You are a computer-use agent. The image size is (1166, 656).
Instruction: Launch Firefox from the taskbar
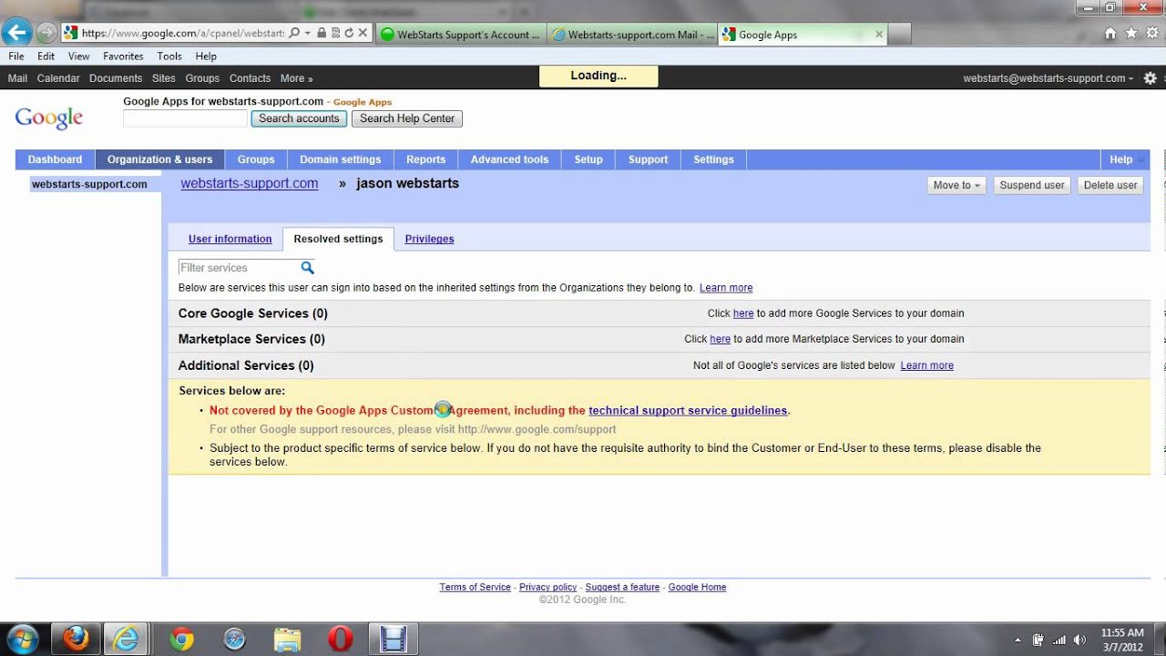pos(77,640)
